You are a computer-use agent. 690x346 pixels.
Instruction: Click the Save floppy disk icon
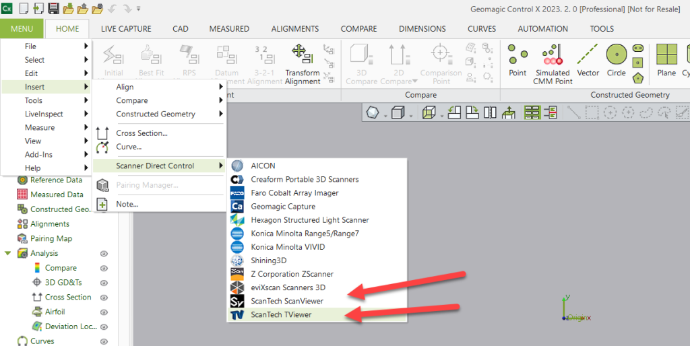tap(53, 8)
